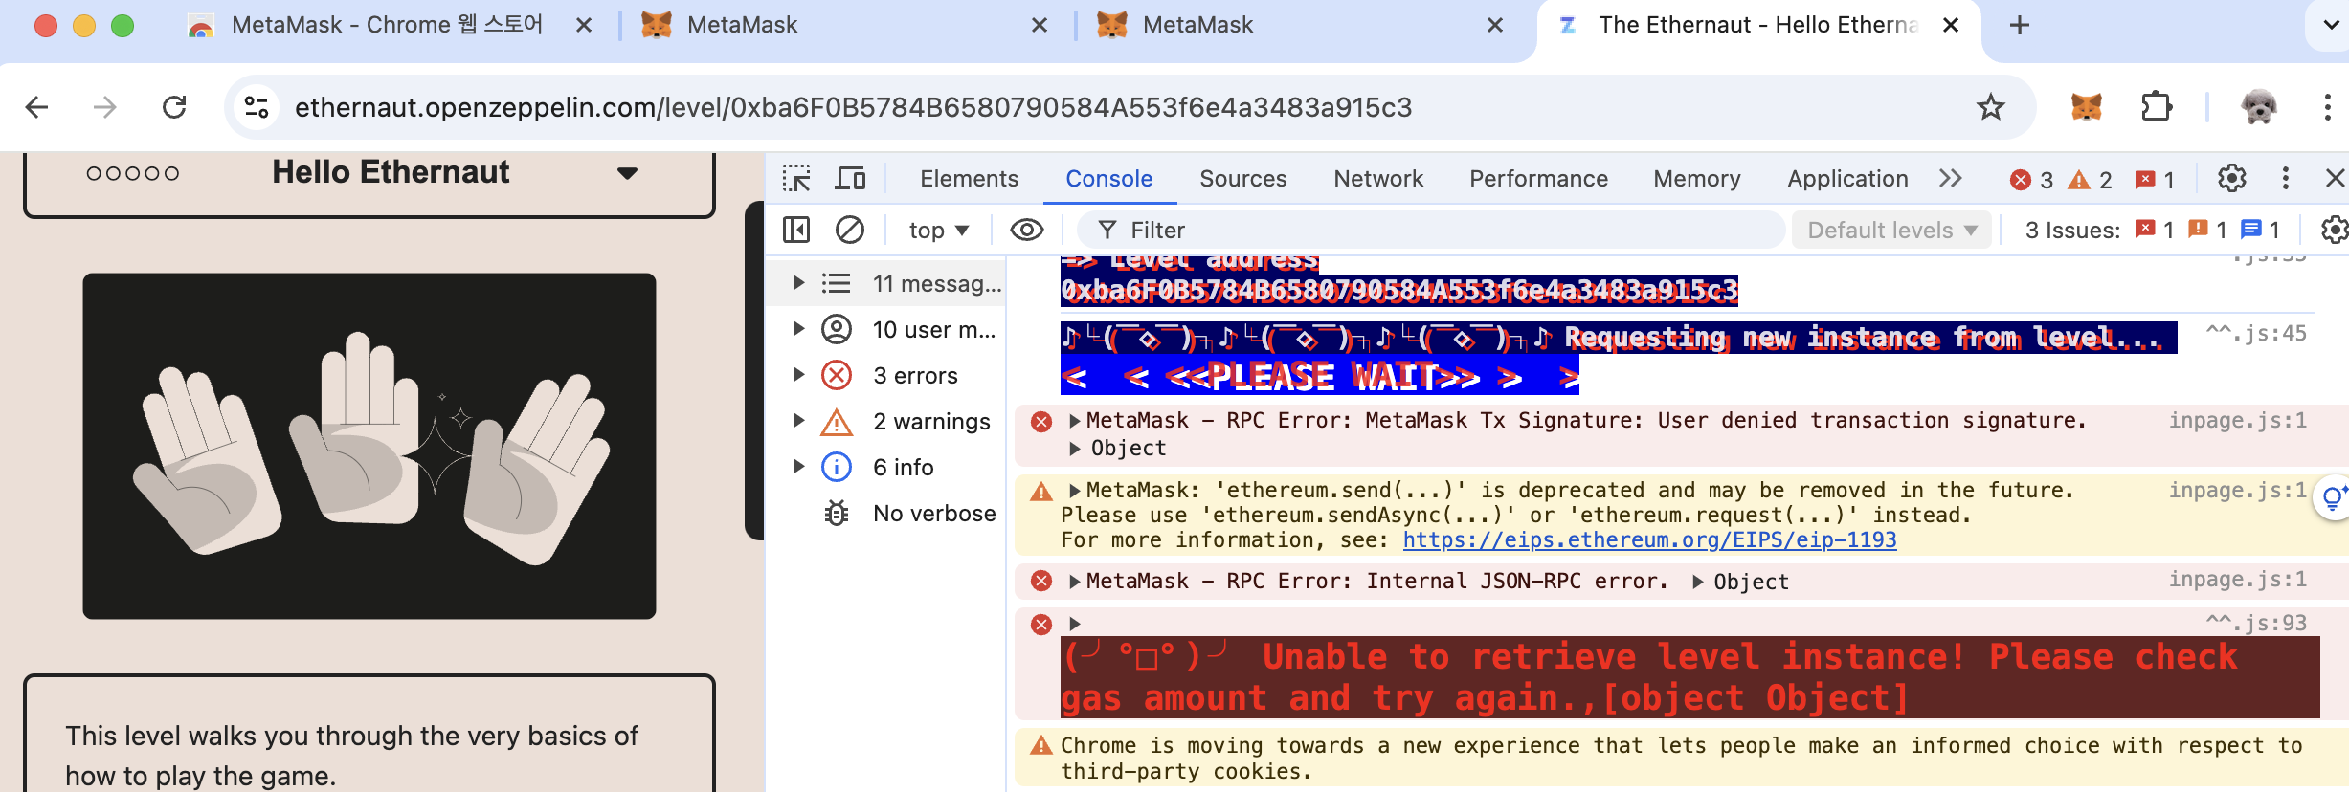The height and width of the screenshot is (792, 2349).
Task: Click the error icon beside JSON-RPC error
Action: point(1041,581)
